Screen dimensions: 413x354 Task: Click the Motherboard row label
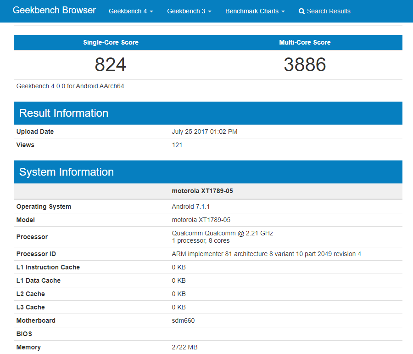pos(36,321)
